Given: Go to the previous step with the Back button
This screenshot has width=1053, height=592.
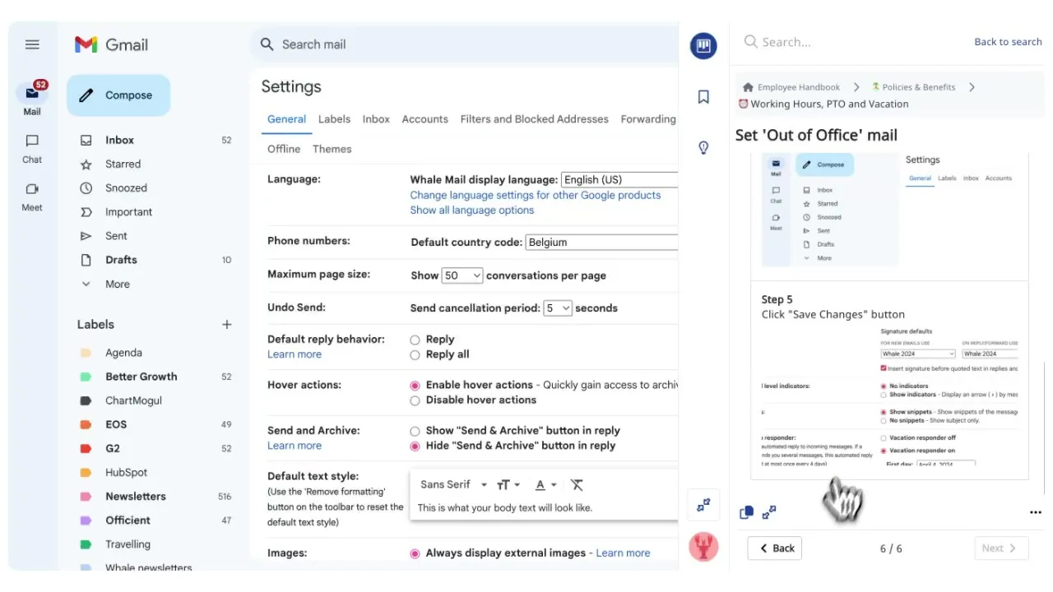Looking at the screenshot, I should pos(775,548).
